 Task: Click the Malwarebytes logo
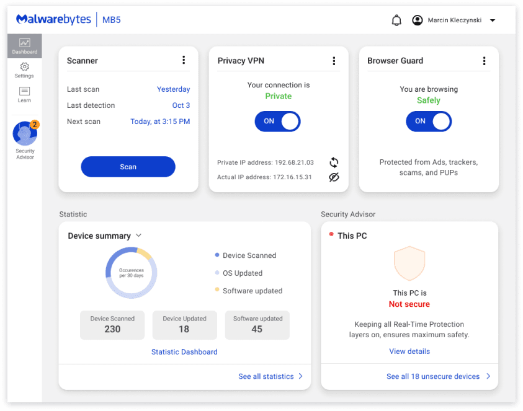(x=54, y=19)
